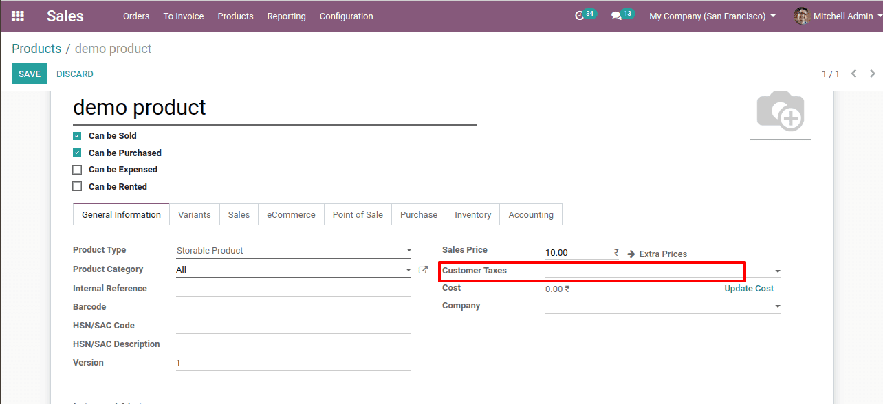Go to next record arrow
Screen dimensions: 883x404
coord(873,74)
